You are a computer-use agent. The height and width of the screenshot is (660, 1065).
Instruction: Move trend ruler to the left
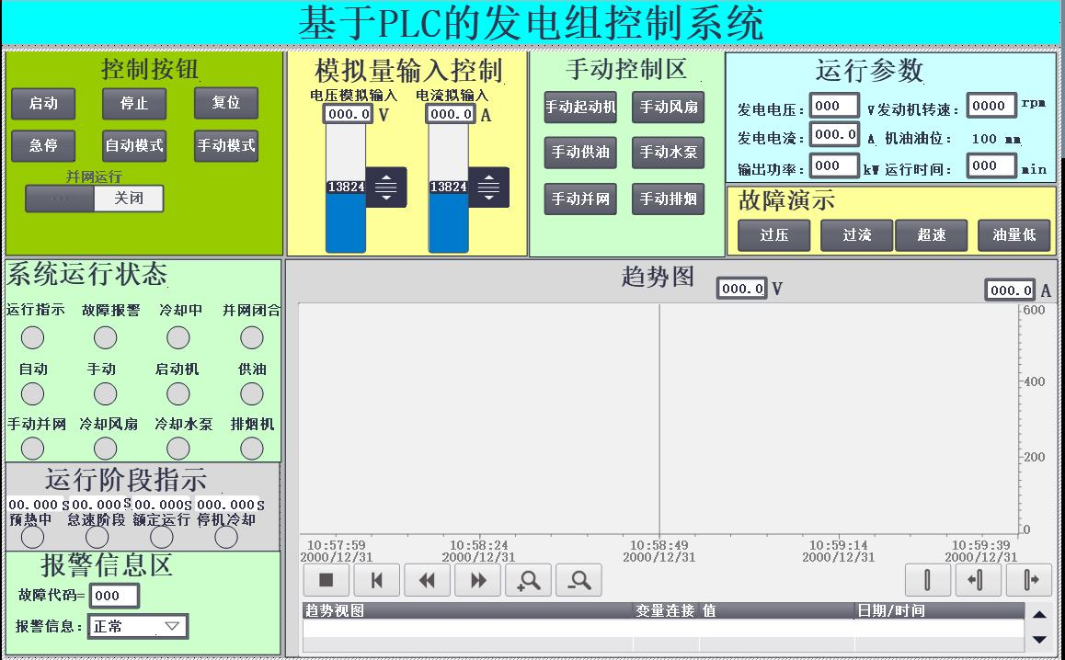point(978,580)
